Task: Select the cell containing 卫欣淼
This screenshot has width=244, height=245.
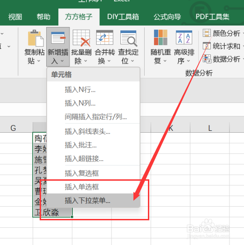Action: click(53, 212)
